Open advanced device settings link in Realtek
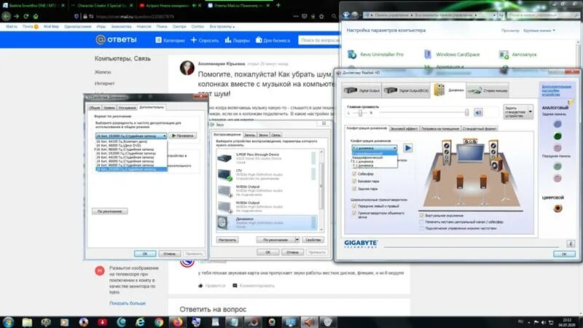 click(557, 90)
